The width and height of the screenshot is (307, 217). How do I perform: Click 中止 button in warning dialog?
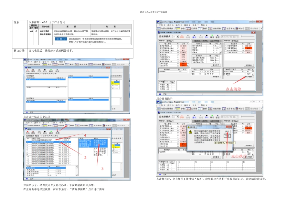click(x=227, y=136)
